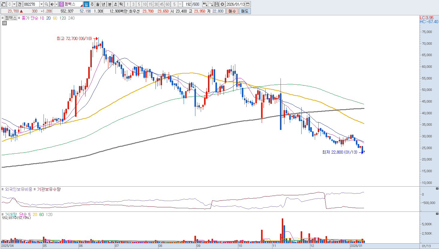439x249 pixels.
Task: Select the 분 minute chart period
Action: click(110, 4)
